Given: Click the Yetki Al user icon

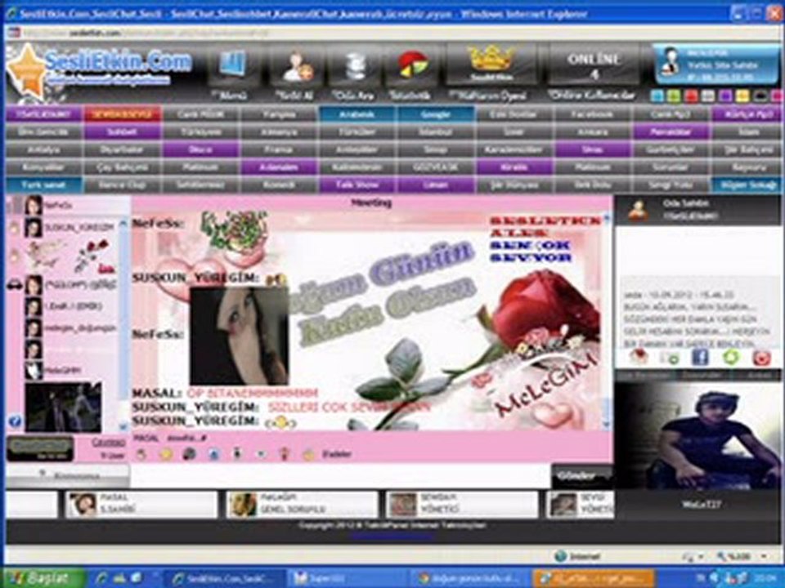Looking at the screenshot, I should pos(298,65).
